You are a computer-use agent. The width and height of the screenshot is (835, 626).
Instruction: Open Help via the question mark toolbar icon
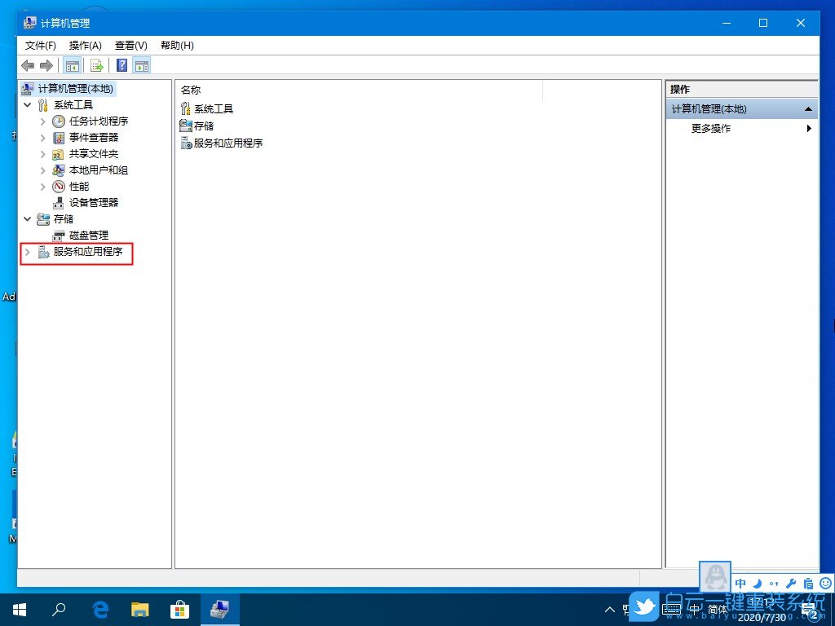point(120,65)
